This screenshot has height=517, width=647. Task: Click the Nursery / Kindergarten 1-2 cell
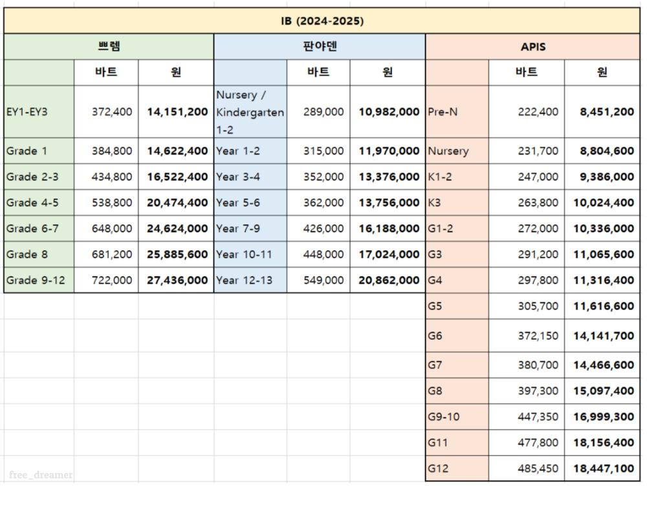[x=250, y=112]
